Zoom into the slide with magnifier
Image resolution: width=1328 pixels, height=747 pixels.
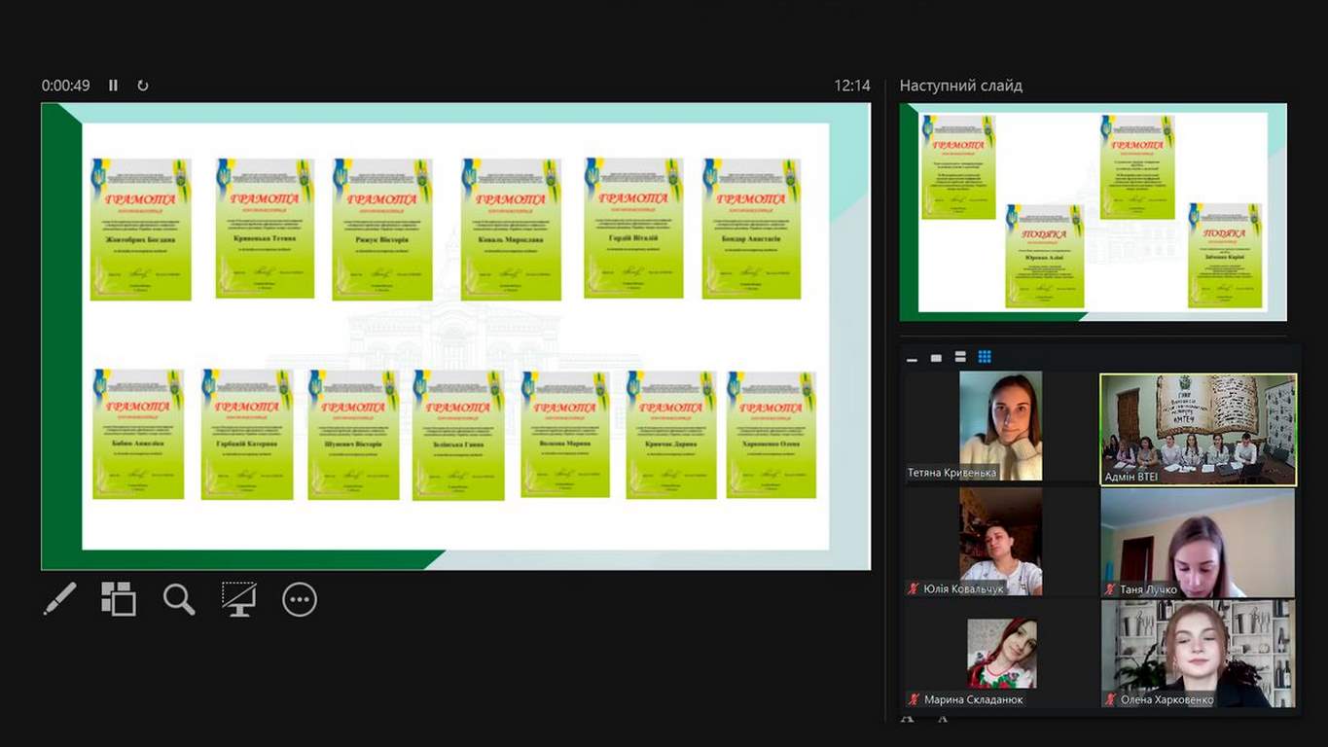pos(179,599)
